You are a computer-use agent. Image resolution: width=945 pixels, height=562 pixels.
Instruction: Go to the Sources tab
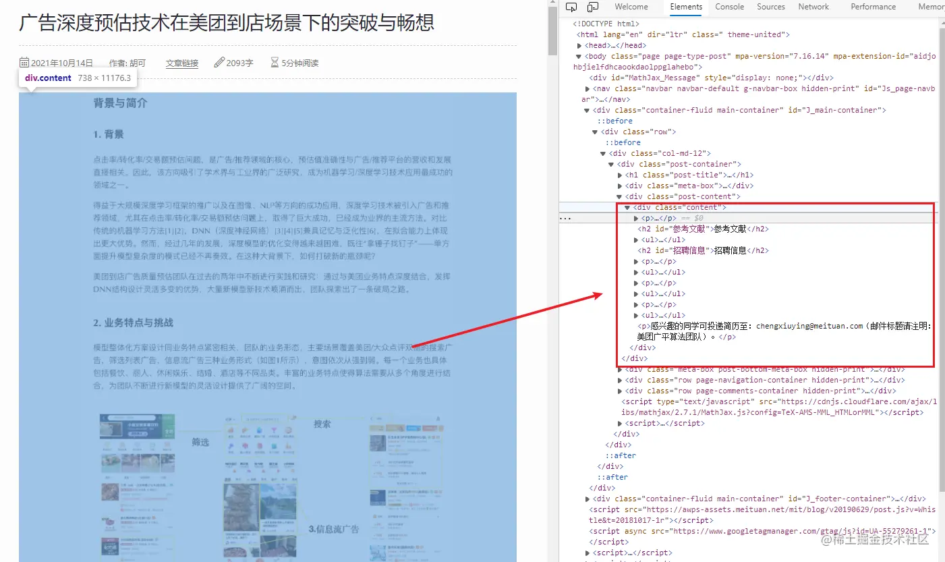pyautogui.click(x=771, y=7)
